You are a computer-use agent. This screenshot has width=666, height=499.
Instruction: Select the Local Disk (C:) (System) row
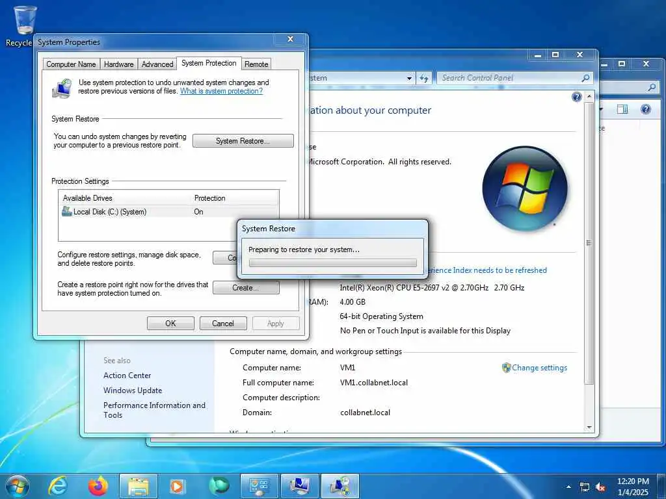168,211
